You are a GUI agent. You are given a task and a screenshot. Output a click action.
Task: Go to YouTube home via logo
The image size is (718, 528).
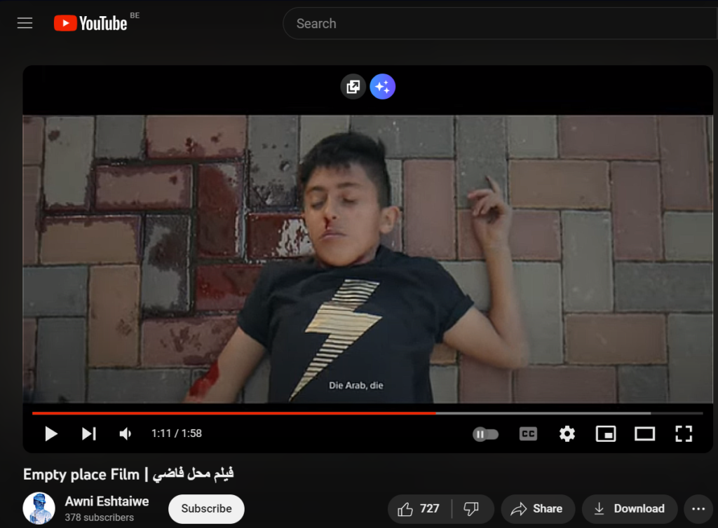tap(90, 23)
